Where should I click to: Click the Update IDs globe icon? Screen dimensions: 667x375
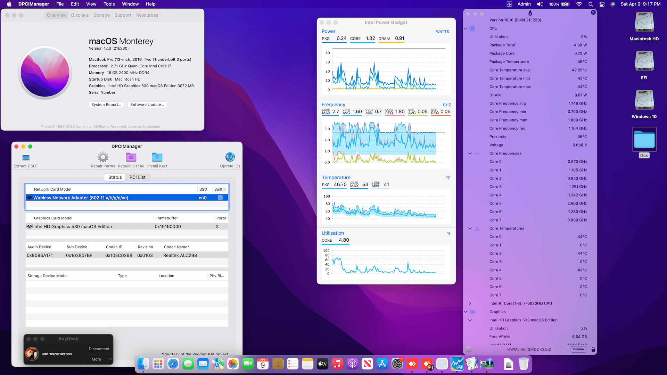(230, 157)
